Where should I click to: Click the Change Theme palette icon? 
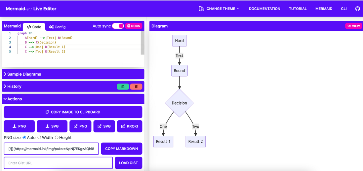201,9
